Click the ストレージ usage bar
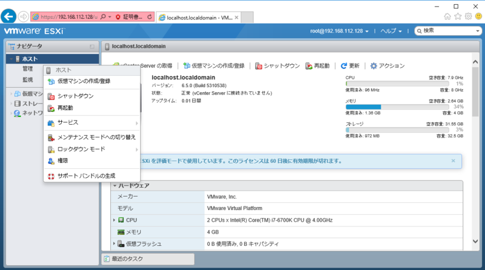 (397, 130)
